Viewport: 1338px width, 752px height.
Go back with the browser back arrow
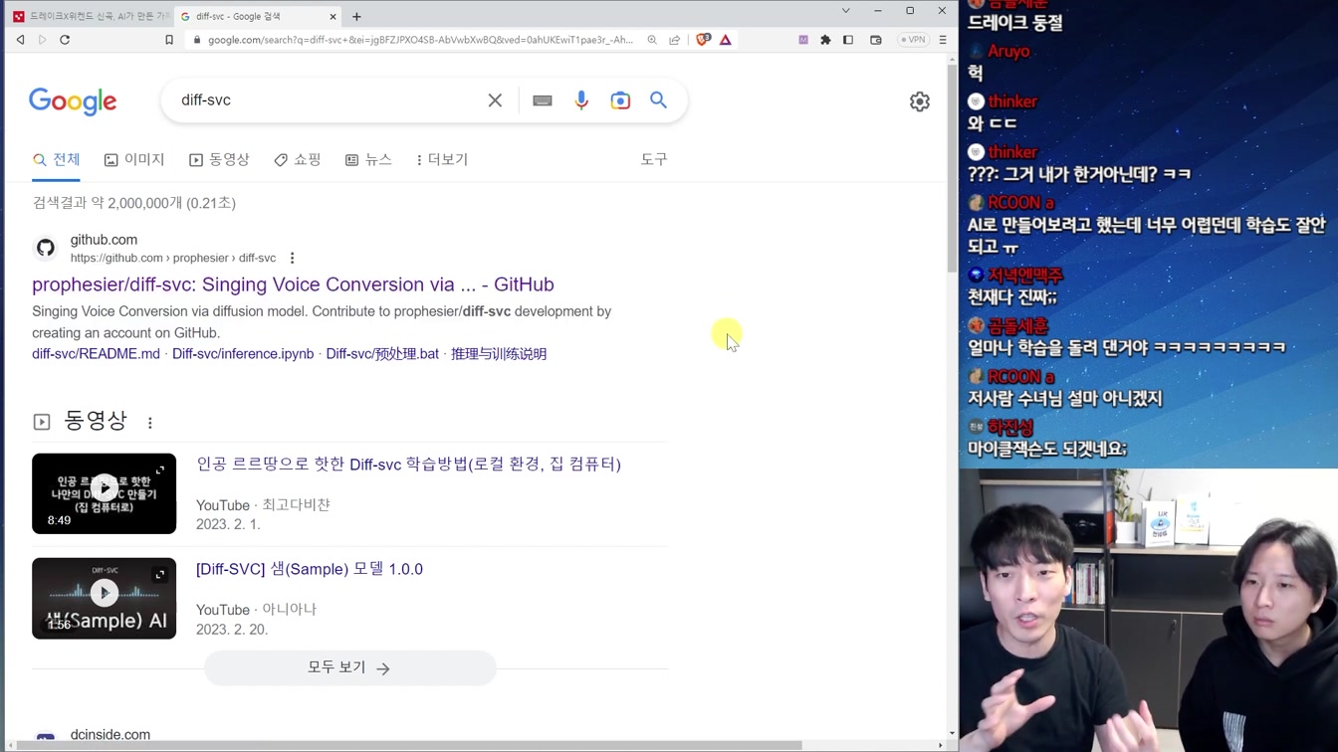click(20, 40)
